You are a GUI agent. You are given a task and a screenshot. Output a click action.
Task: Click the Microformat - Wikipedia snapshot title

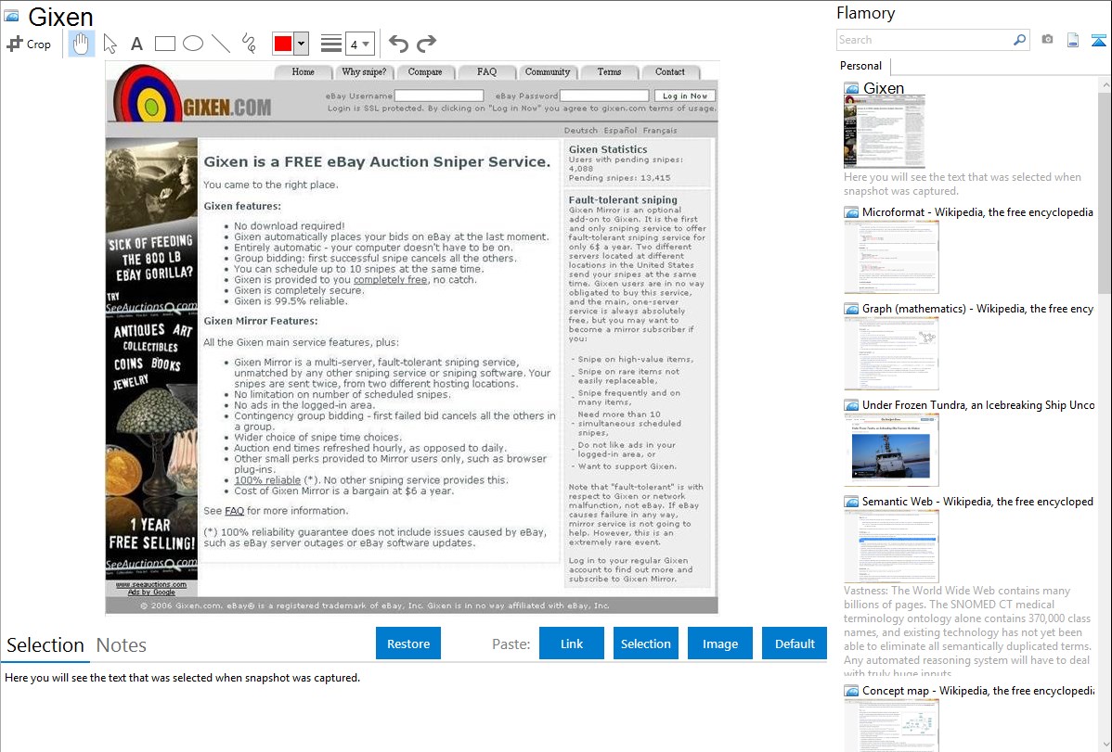977,212
